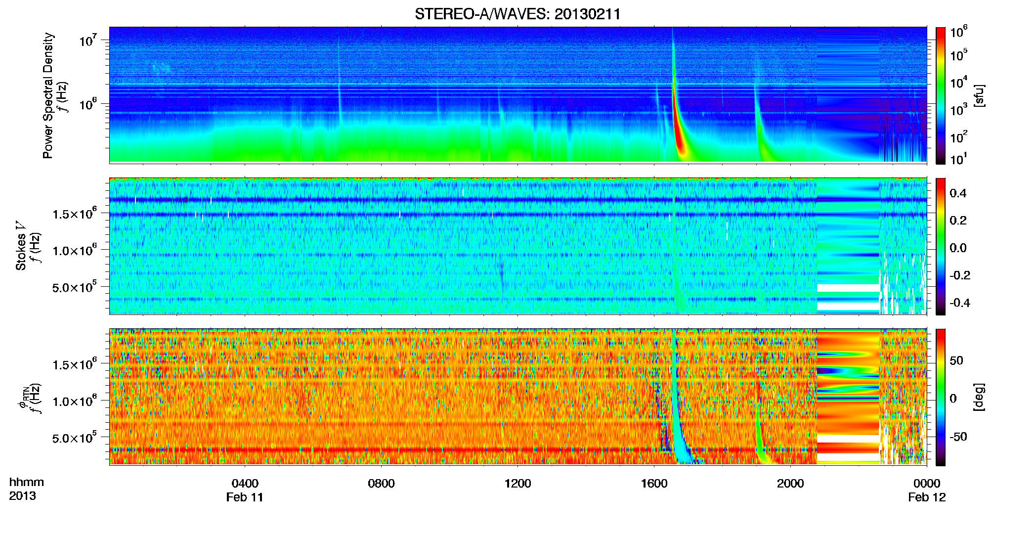Click the smooth interpolated gap region in Stokes panel

(x=848, y=246)
